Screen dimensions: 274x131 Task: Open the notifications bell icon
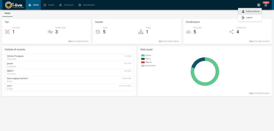(x=266, y=5)
